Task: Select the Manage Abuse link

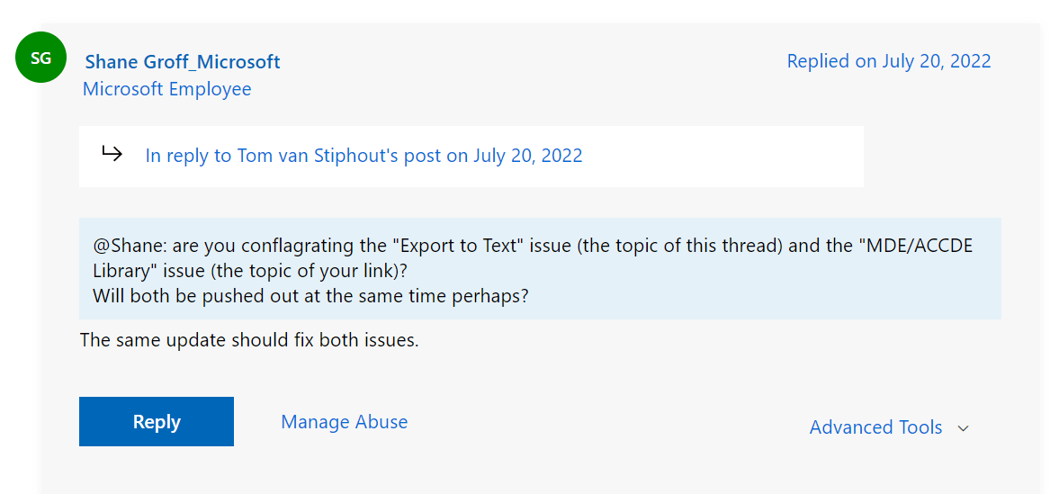Action: tap(345, 422)
